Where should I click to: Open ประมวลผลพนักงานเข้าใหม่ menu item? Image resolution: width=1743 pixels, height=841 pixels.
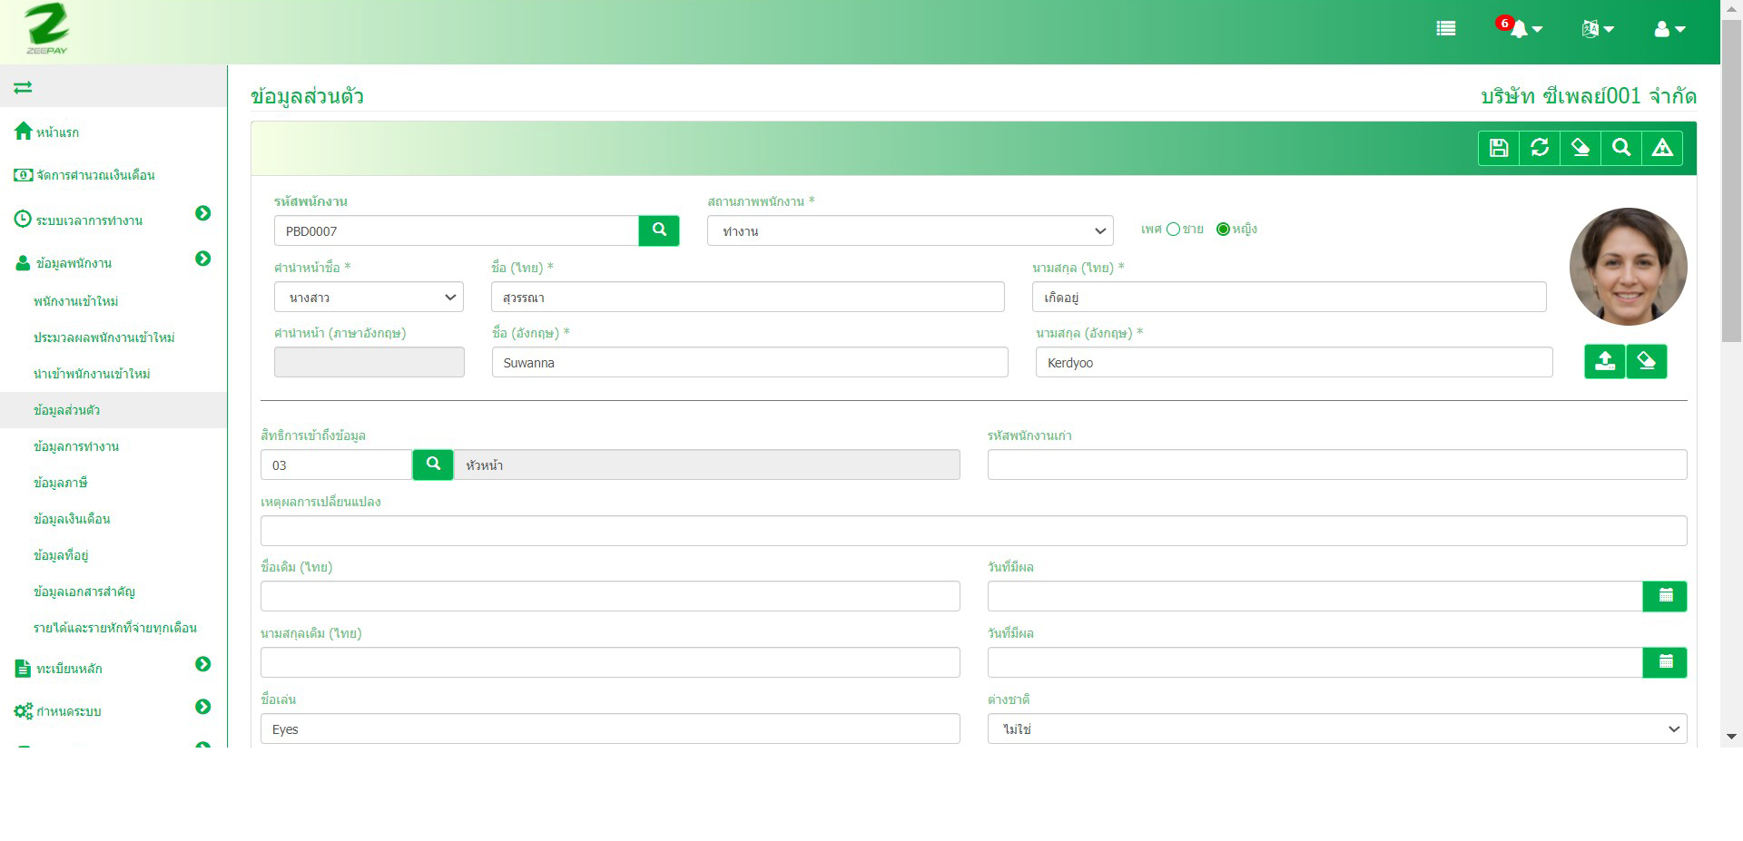[104, 337]
